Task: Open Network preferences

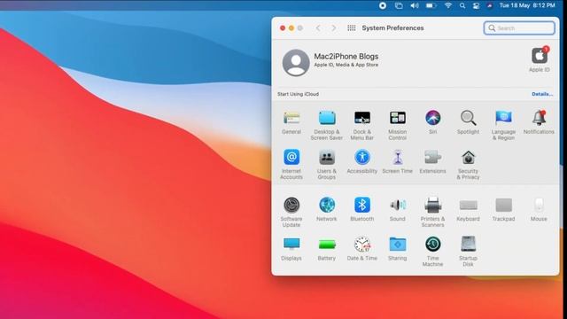Action: pyautogui.click(x=327, y=209)
